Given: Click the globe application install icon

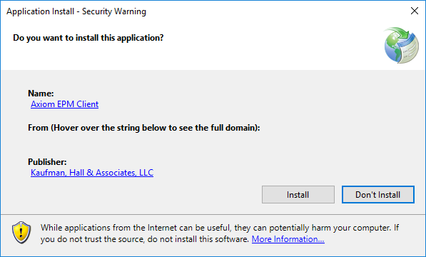Looking at the screenshot, I should [x=401, y=45].
